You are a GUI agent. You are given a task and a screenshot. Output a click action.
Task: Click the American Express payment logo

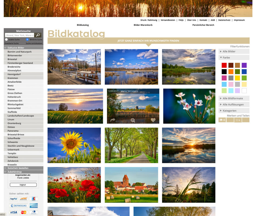33,206
